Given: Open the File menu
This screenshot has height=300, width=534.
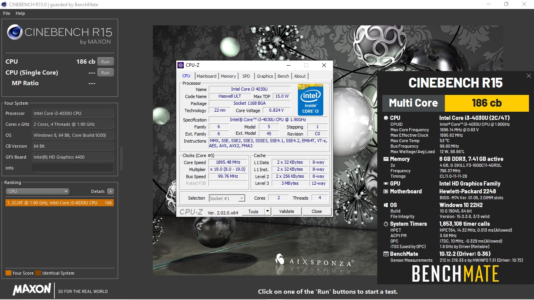Looking at the screenshot, I should (x=6, y=13).
